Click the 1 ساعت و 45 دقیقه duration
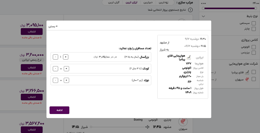Screen dimensions: 260x133 [180, 88]
